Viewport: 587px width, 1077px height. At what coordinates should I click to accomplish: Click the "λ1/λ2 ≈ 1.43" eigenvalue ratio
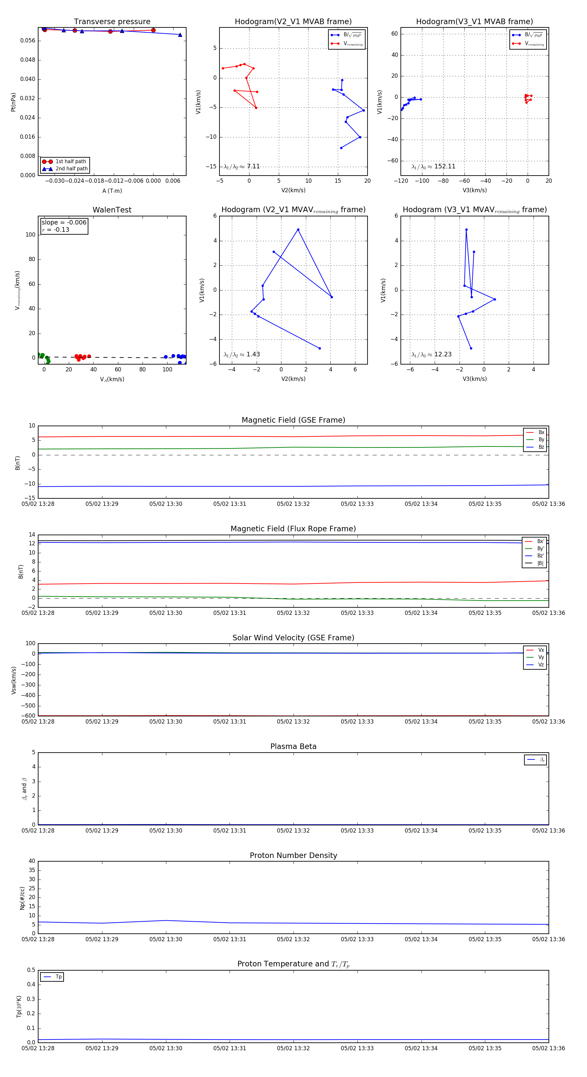click(241, 354)
